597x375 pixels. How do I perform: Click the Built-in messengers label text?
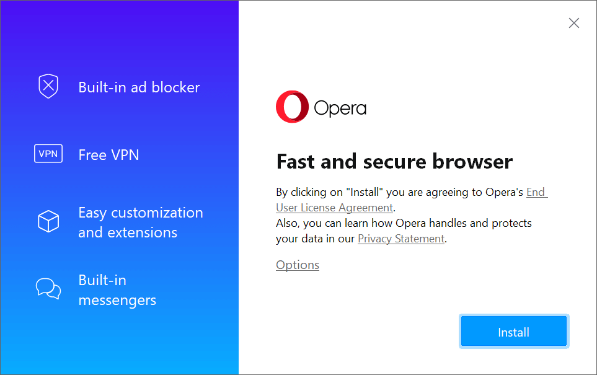[x=117, y=289]
